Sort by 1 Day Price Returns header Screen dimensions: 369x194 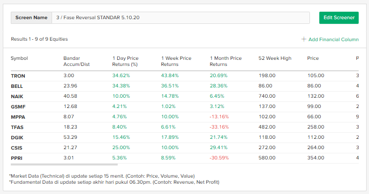[x=125, y=61]
